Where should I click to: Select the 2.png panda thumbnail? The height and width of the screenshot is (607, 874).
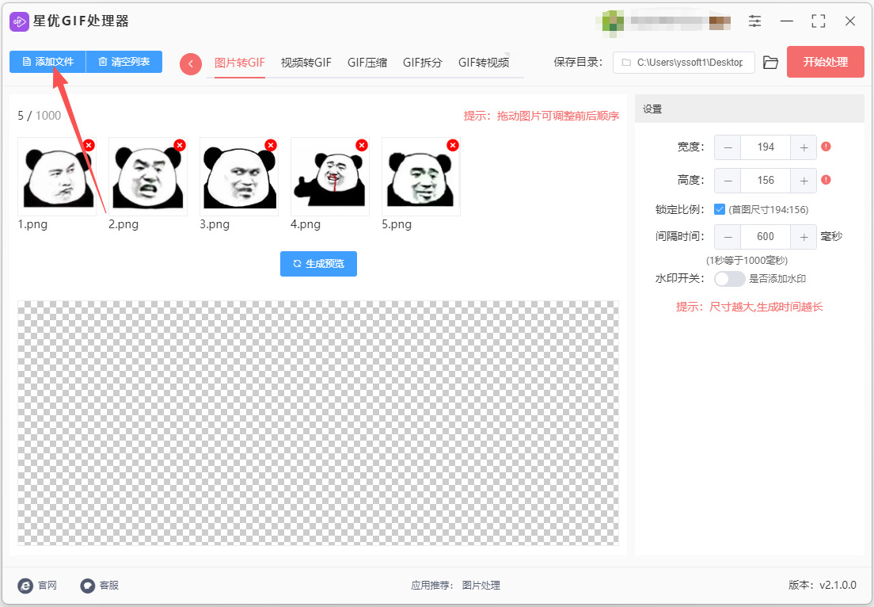148,177
